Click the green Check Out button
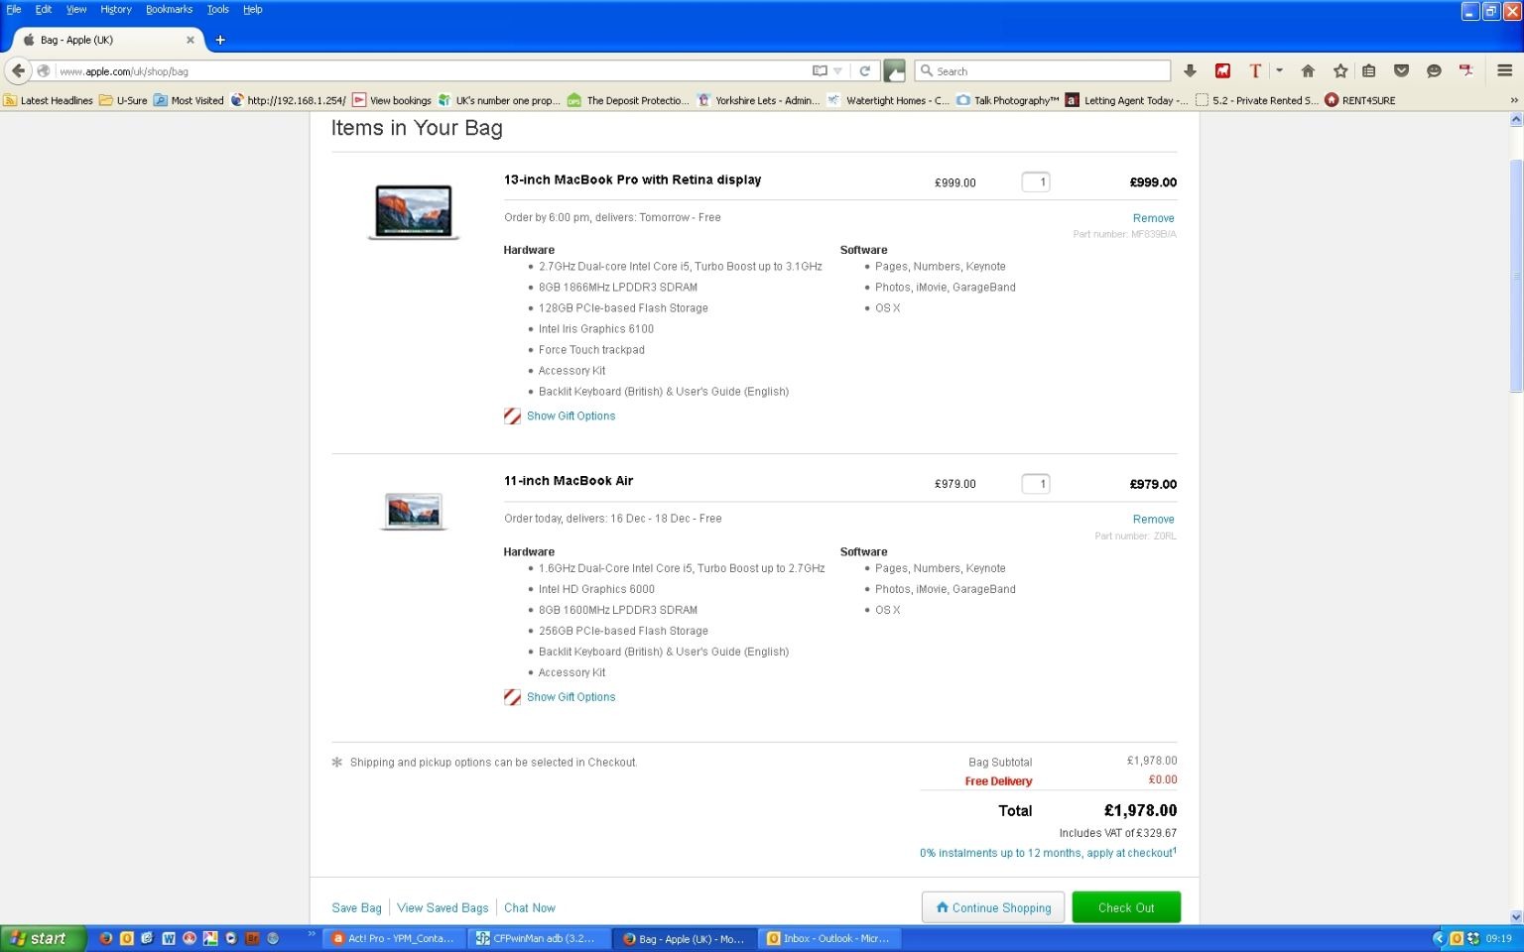Viewport: 1524px width, 952px height. coord(1126,907)
